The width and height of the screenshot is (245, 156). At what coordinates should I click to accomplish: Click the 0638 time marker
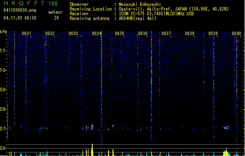[x=190, y=34]
